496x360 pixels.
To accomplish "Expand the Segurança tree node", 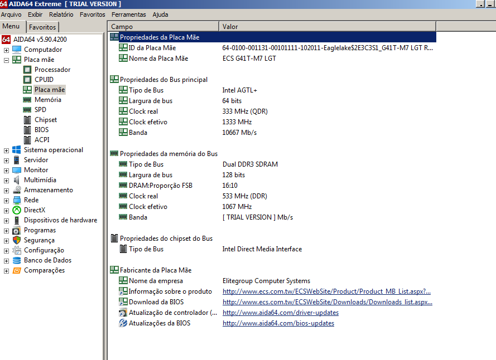I will click(x=6, y=241).
